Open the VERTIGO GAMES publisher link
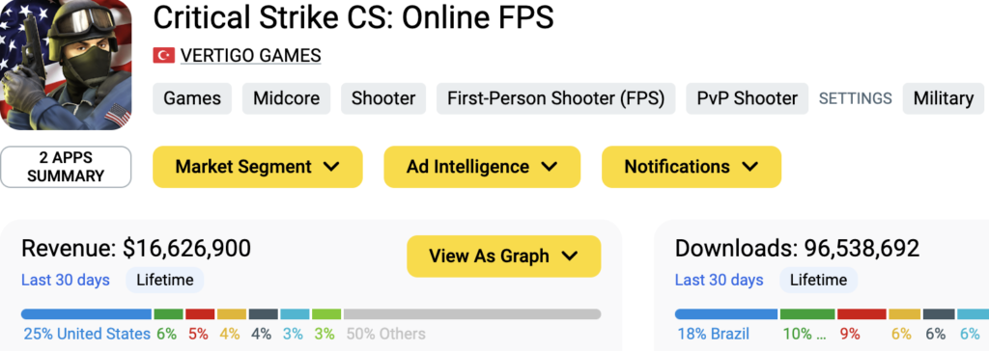The height and width of the screenshot is (351, 989). click(x=250, y=56)
